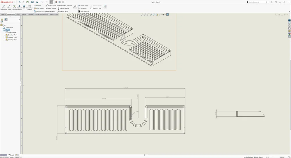Switch to the Drawing tab
This screenshot has width=291, height=158.
(x=3, y=14)
